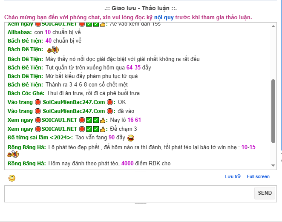Click the trumpet emoji in Bách Đê Tiện's message
This screenshot has height=222, width=282.
click(x=53, y=50)
